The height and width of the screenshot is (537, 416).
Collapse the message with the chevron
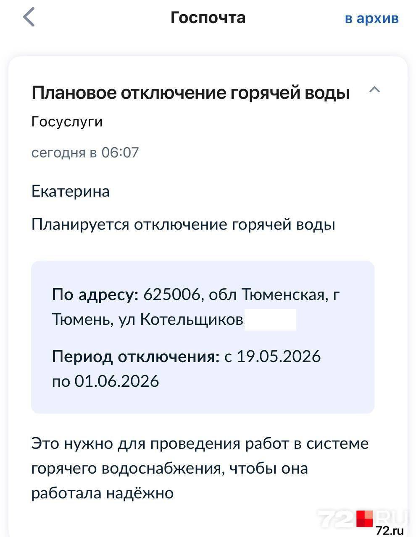click(374, 89)
